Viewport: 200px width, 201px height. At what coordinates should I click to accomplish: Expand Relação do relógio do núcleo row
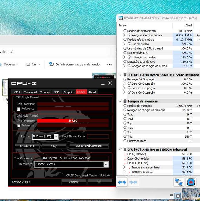pos(124,66)
